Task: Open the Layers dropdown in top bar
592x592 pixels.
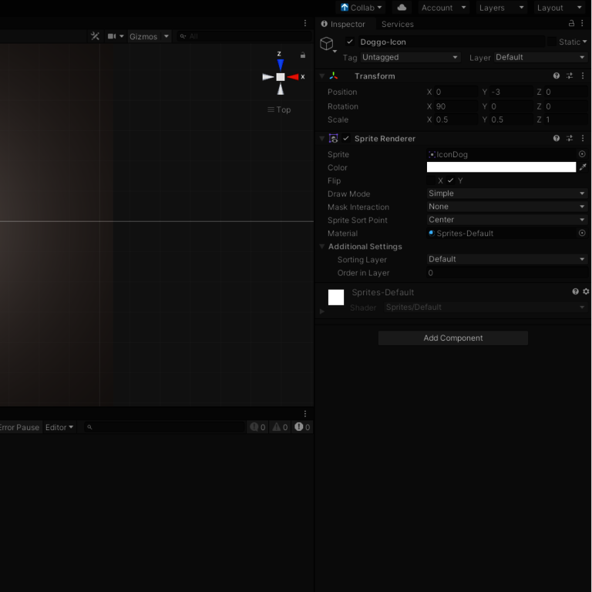Action: pyautogui.click(x=501, y=8)
